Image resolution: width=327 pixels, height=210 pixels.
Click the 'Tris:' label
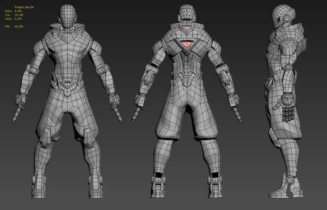click(8, 15)
